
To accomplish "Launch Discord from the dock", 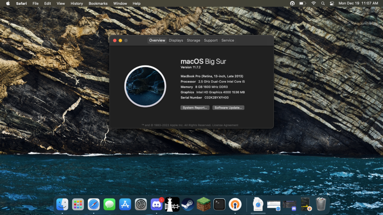I will (x=156, y=204).
